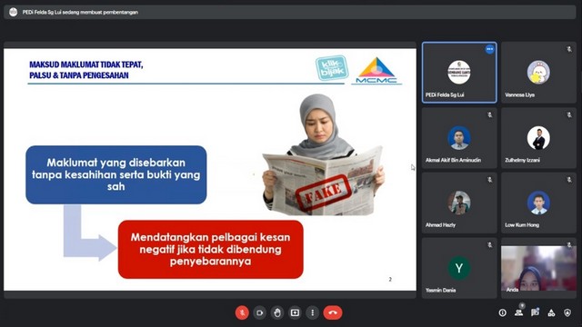Click the Zulhelmy Izzani avatar
582x327 pixels.
click(x=538, y=138)
